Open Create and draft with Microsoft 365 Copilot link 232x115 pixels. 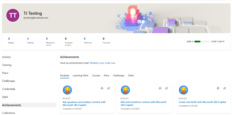tap(202, 102)
